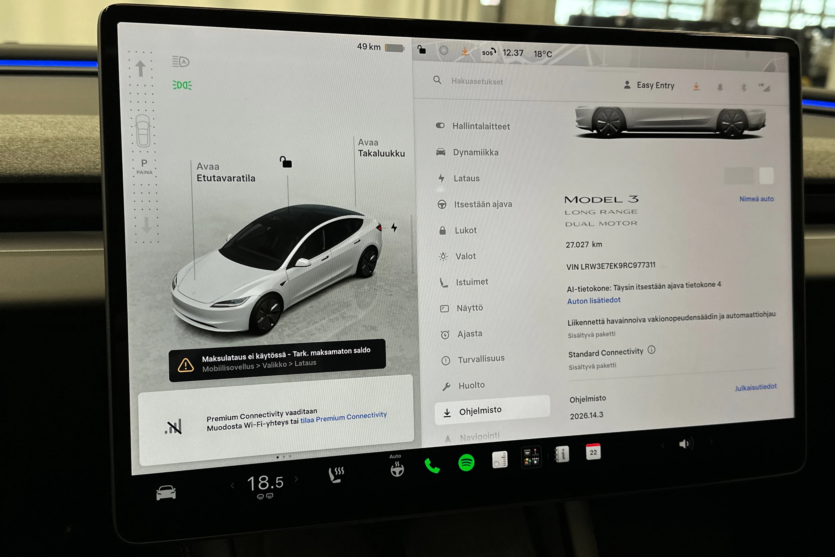Click Nimeä auto link
835x557 pixels.
click(756, 199)
